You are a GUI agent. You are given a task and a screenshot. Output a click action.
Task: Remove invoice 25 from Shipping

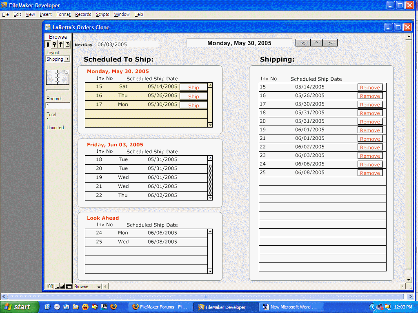coord(370,173)
